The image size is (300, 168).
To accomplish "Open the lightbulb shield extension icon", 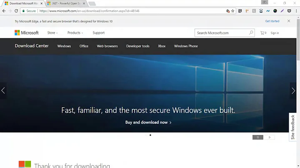I will pyautogui.click(x=240, y=11).
